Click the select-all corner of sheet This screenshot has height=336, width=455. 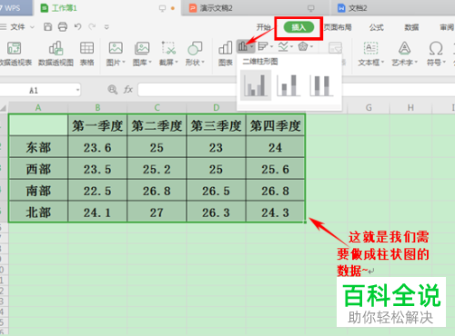[x=4, y=107]
